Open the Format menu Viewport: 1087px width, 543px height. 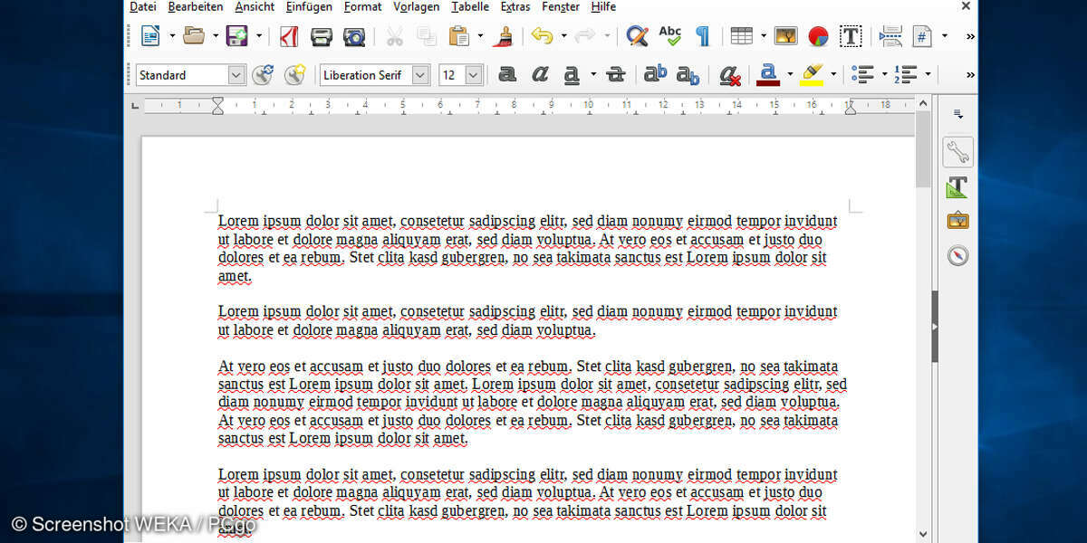(x=362, y=7)
